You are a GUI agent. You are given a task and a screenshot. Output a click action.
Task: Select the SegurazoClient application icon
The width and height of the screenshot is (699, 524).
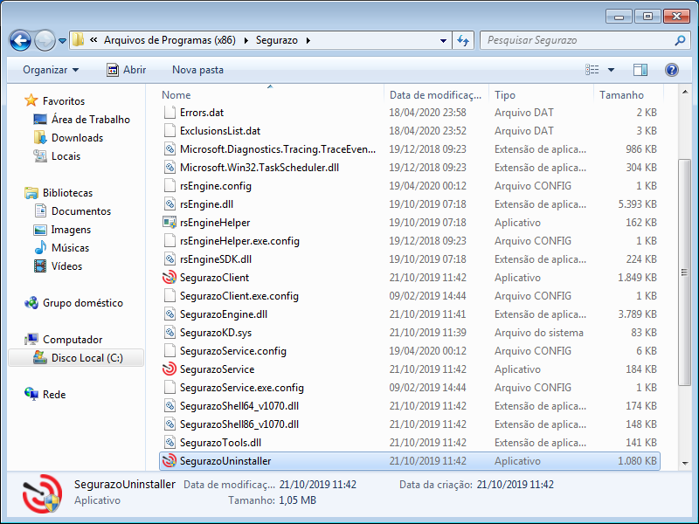(x=170, y=277)
